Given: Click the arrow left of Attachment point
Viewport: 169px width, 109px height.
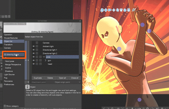Looking at the screenshot, I should click(28, 82).
